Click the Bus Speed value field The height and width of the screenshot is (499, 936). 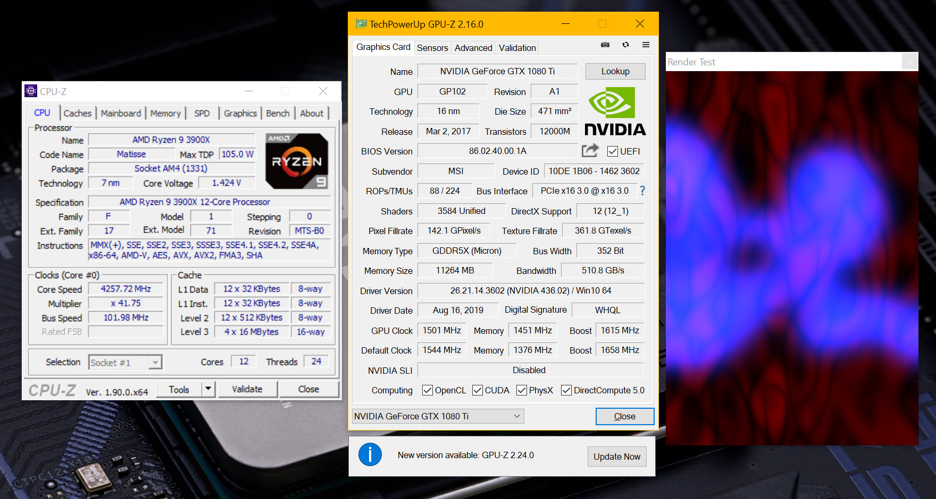coord(126,317)
